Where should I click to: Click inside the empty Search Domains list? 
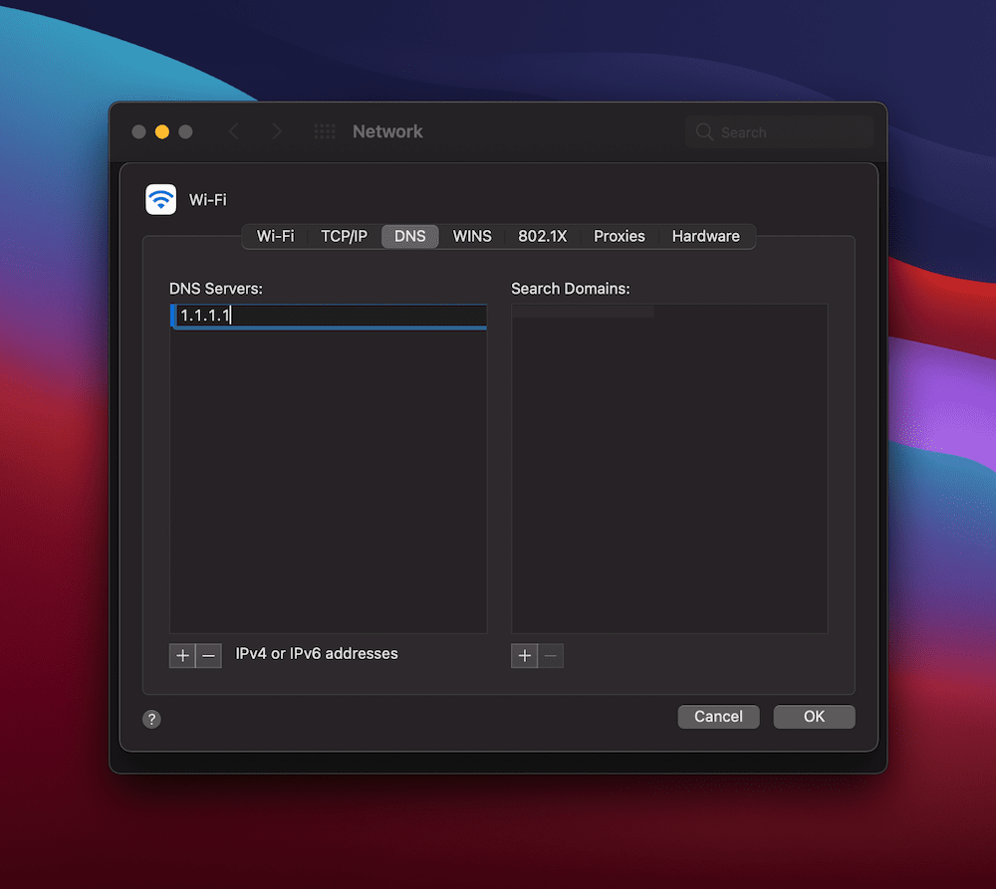(669, 468)
